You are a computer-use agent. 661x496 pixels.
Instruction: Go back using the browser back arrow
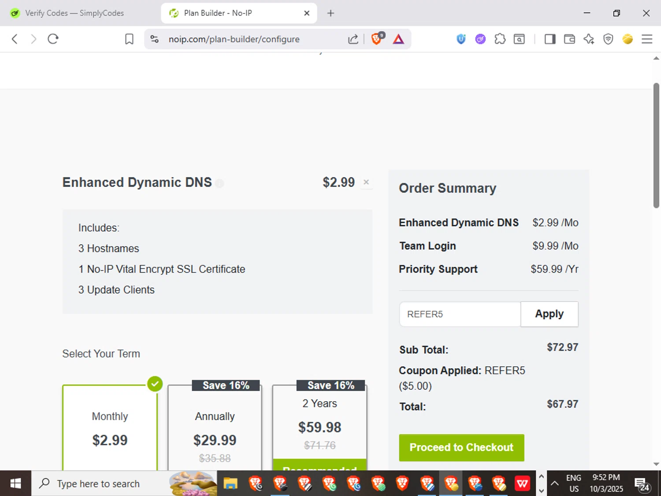point(15,39)
